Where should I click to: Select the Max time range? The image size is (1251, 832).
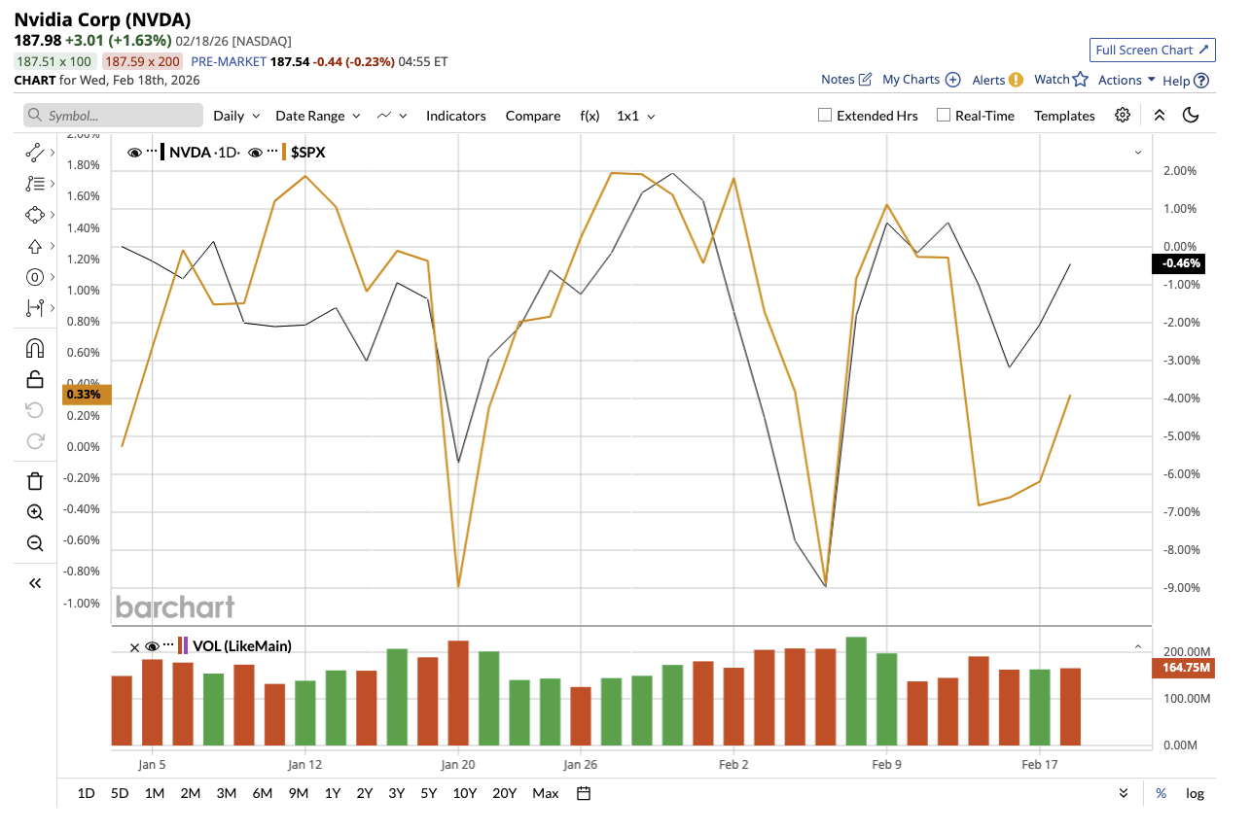[x=546, y=793]
